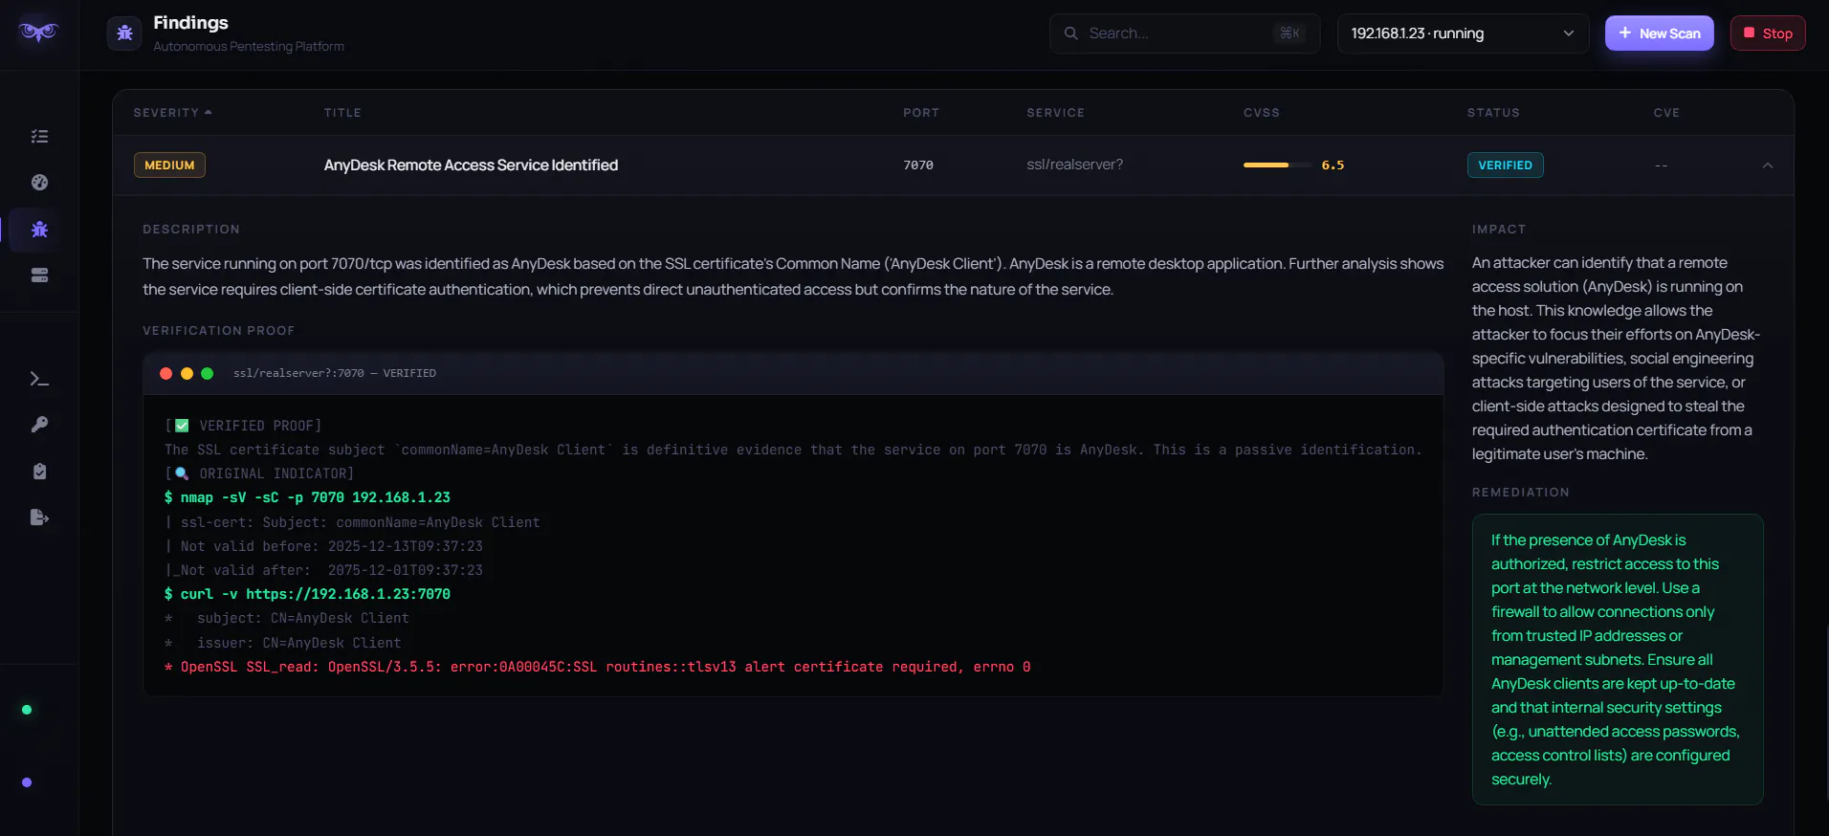This screenshot has width=1829, height=836.
Task: Click the owl logo in the sidebar
Action: pyautogui.click(x=38, y=33)
